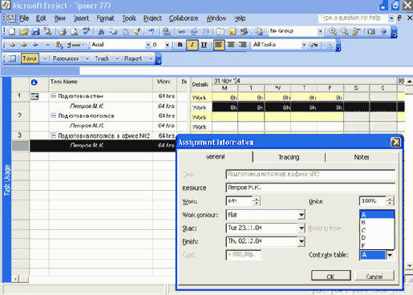Screen dimensions: 413x295
Task: Toggle Underline formatting button
Action: 204,45
